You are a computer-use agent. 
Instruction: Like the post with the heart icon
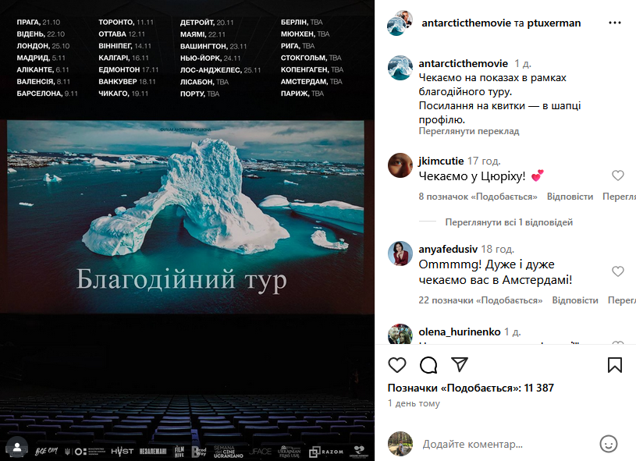coord(396,365)
